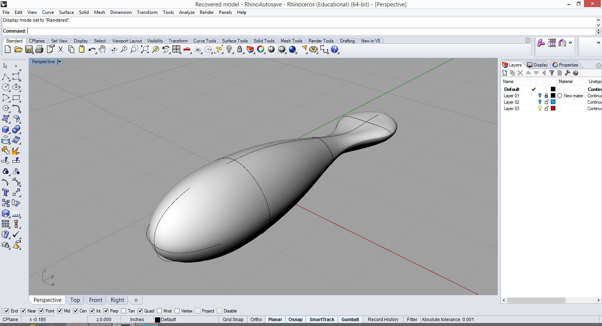Toggle Layer 03 visibility light bulb

(x=540, y=108)
